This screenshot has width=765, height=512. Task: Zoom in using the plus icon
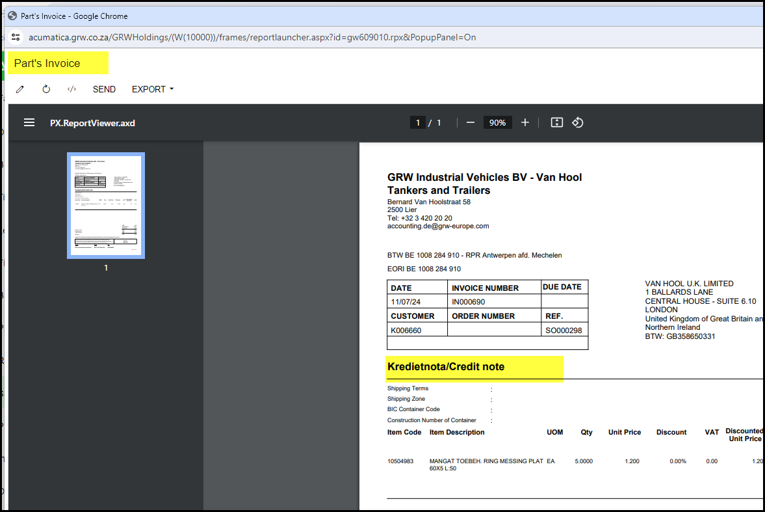(x=525, y=122)
